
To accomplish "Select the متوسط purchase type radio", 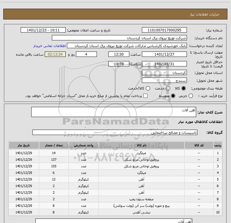I will (x=173, y=96).
